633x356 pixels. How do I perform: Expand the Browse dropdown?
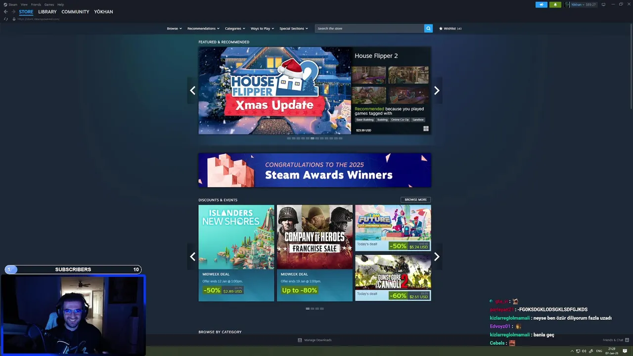(x=174, y=29)
